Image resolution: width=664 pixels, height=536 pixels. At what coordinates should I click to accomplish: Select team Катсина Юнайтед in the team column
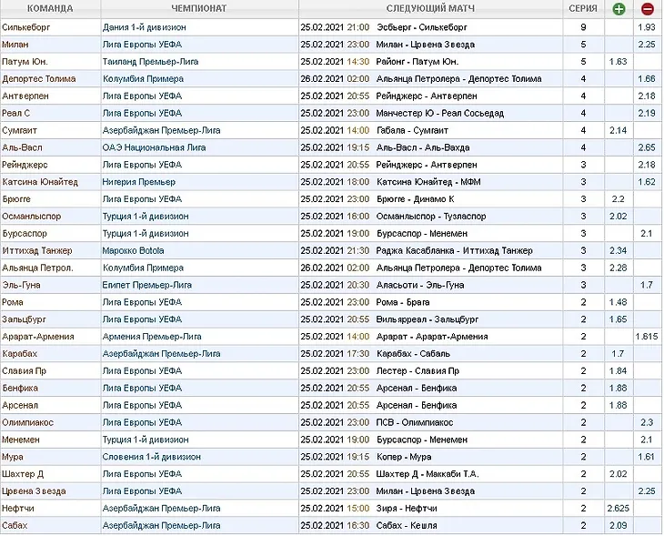pos(40,182)
